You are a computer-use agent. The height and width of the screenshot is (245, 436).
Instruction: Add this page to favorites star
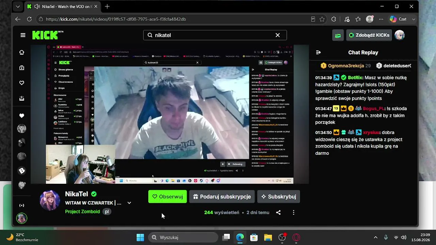click(x=322, y=19)
